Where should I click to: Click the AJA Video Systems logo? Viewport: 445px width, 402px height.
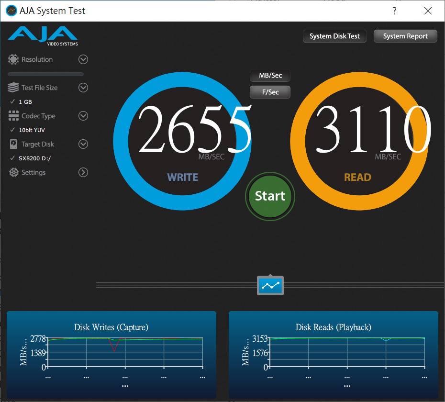point(43,36)
